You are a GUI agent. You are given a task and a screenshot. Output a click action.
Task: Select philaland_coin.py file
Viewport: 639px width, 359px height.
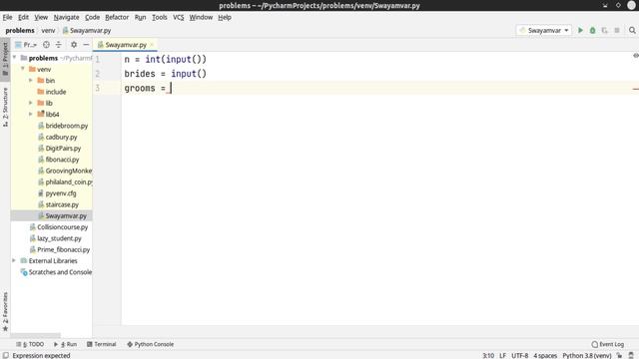(x=65, y=181)
